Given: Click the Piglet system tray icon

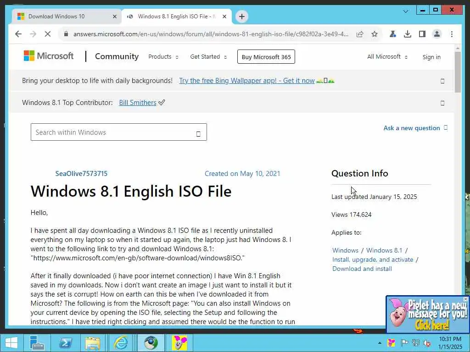Looking at the screenshot, I should [391, 343].
